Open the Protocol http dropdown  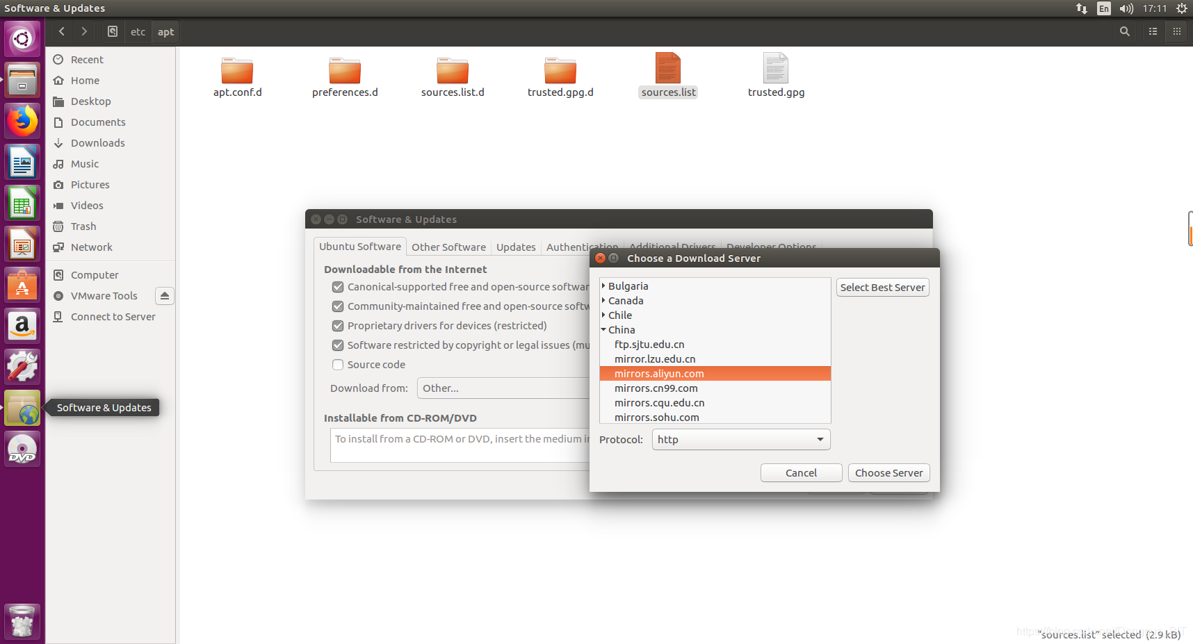coord(741,440)
